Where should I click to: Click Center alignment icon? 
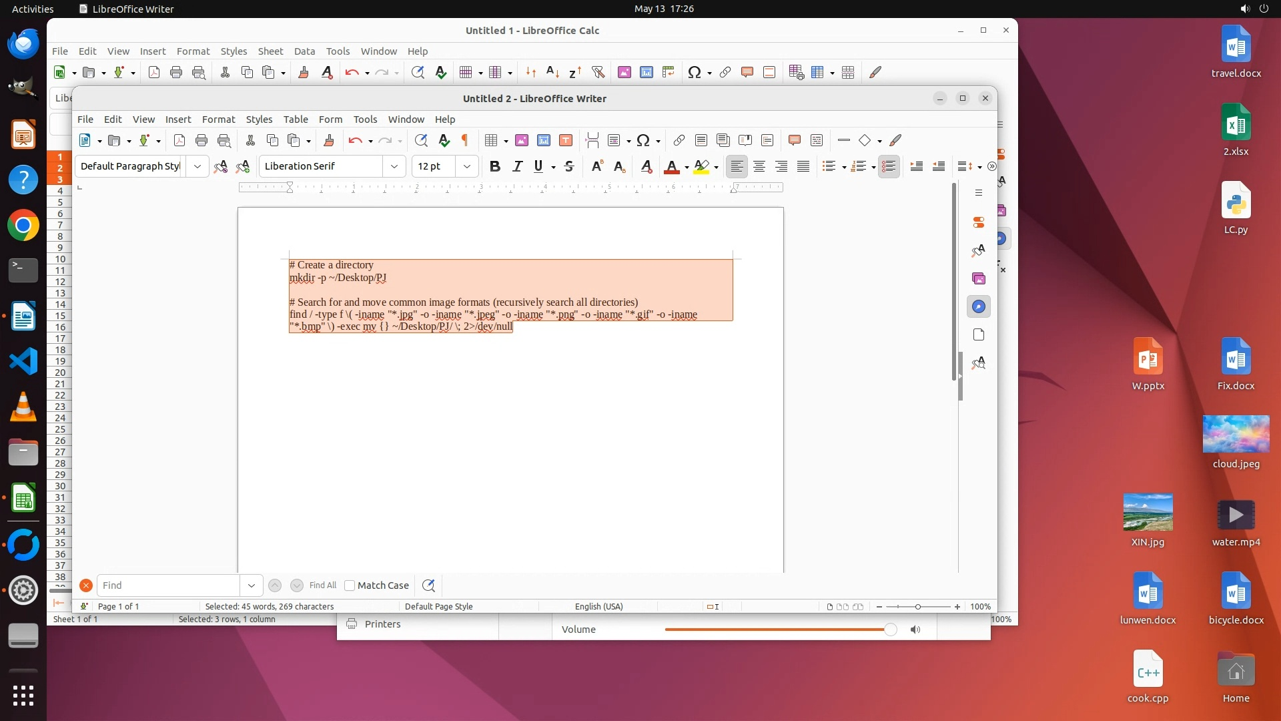pyautogui.click(x=759, y=166)
